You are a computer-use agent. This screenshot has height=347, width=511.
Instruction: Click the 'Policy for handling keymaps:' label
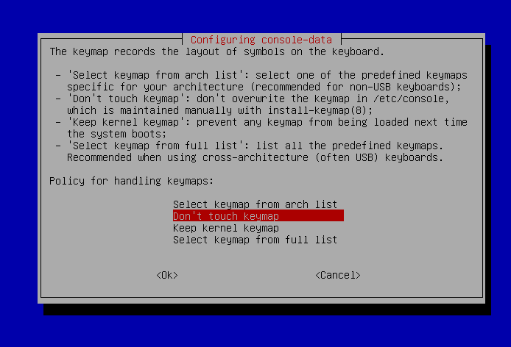(x=131, y=181)
